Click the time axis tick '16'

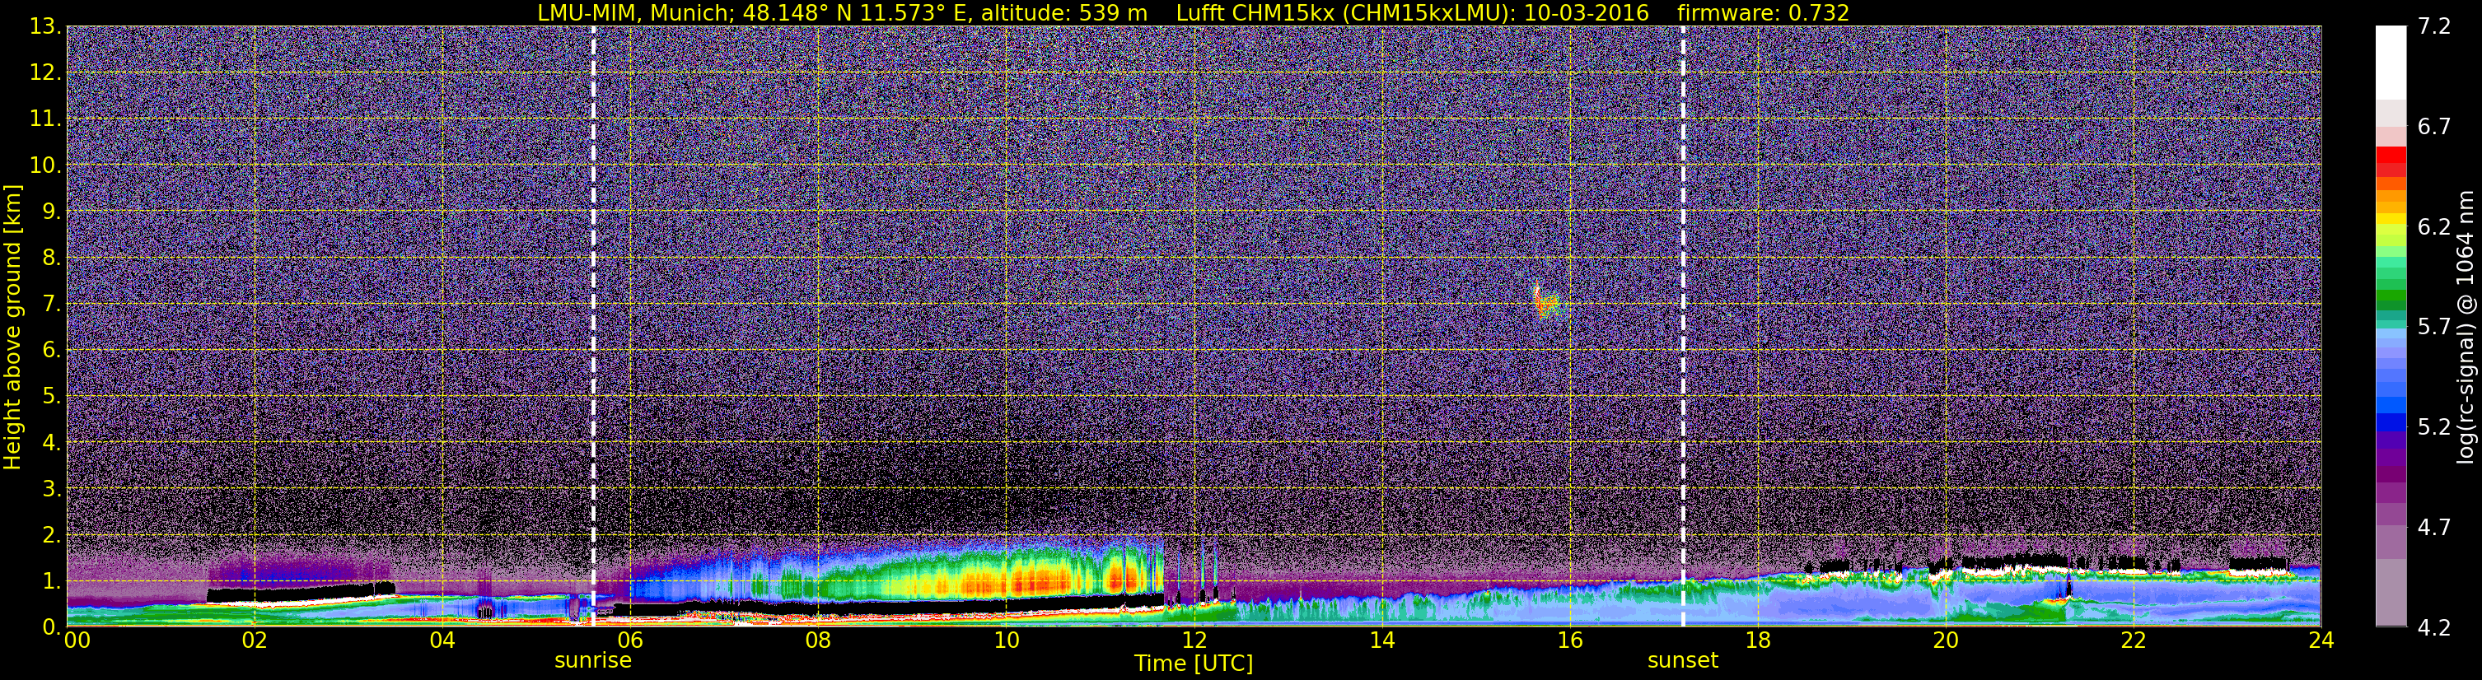pos(1569,640)
